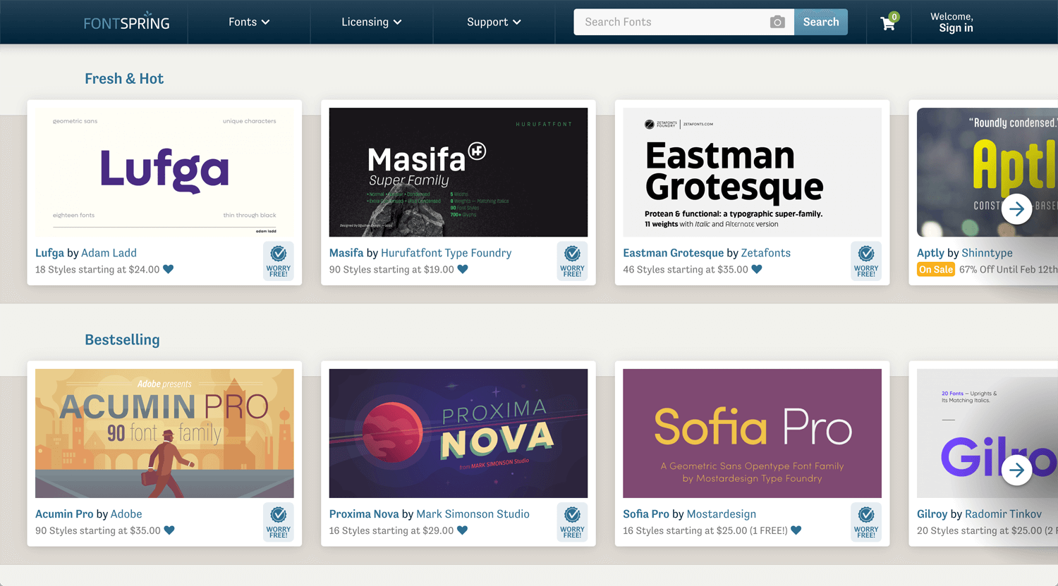1058x586 pixels.
Task: Click the Fresh & Hot heading
Action: coord(124,79)
